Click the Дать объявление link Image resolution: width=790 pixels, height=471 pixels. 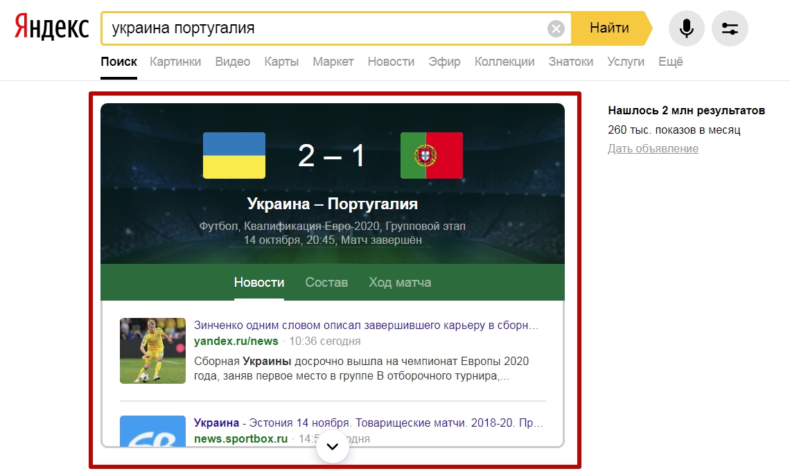point(653,149)
